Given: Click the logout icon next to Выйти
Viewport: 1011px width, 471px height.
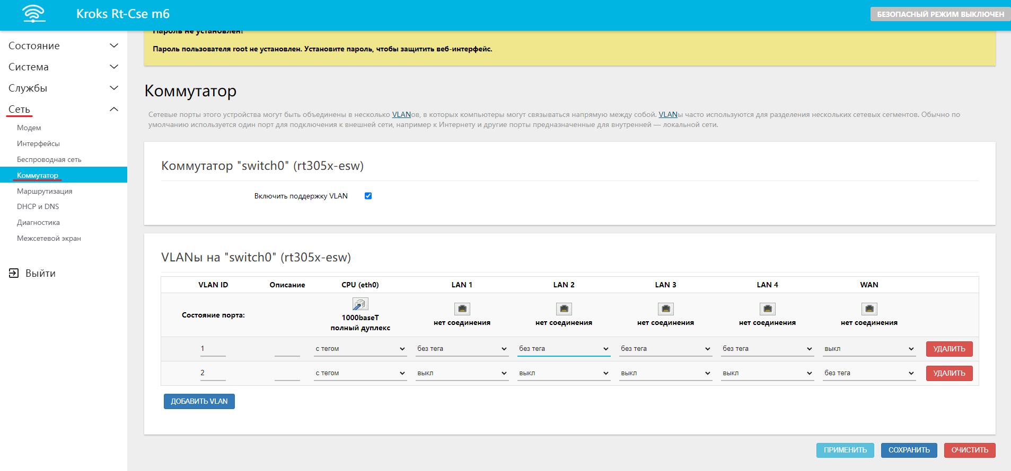Looking at the screenshot, I should pyautogui.click(x=14, y=273).
